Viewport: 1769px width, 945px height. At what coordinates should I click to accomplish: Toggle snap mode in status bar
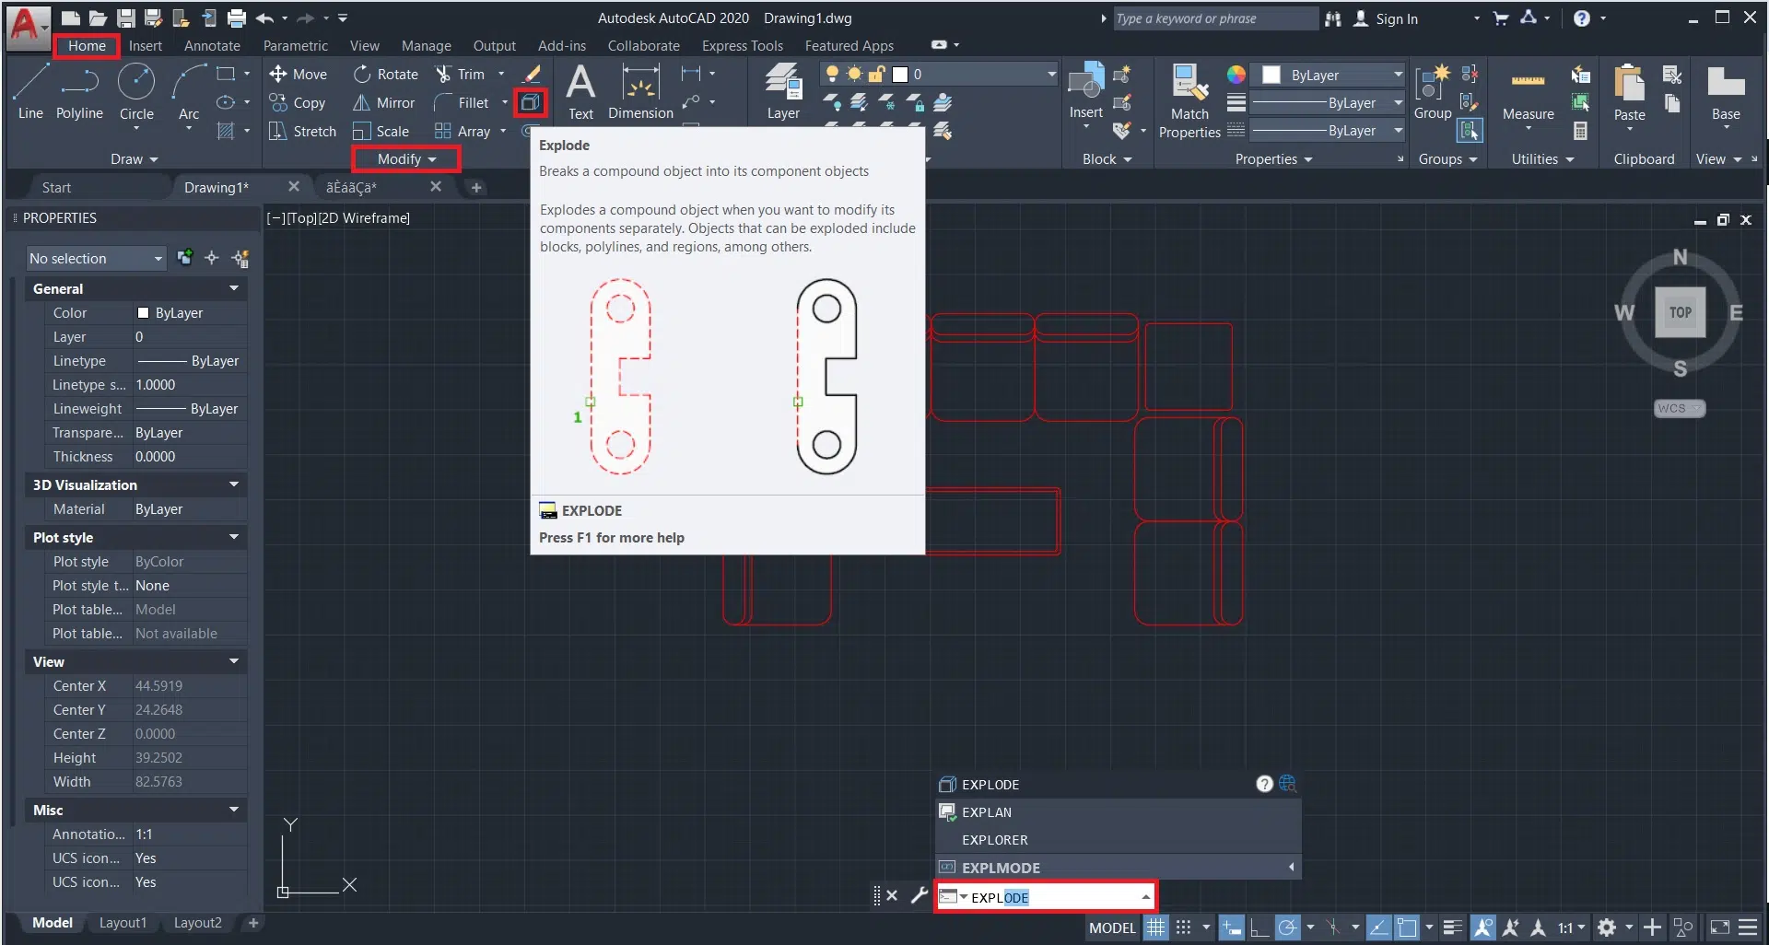1184,927
